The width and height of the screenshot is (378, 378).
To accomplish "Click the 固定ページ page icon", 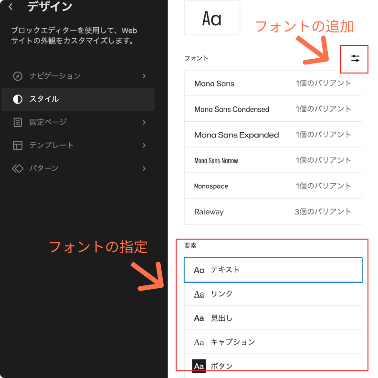I will click(x=18, y=122).
